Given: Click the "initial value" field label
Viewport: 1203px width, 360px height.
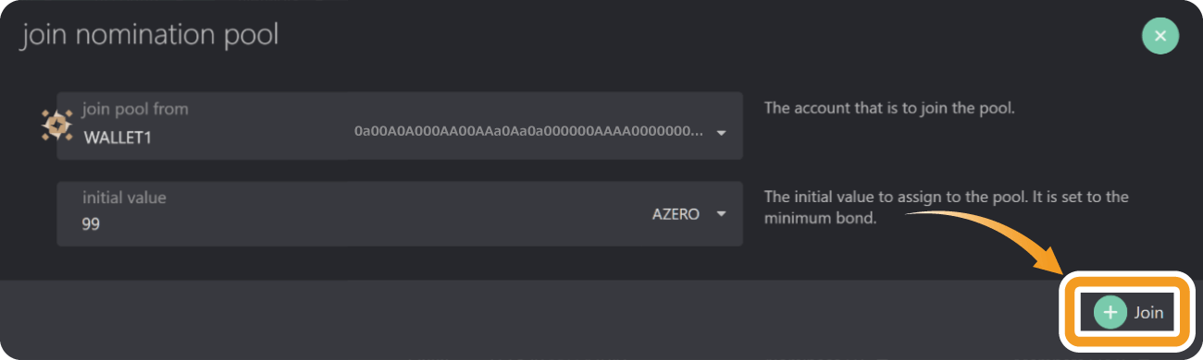Looking at the screenshot, I should [x=124, y=198].
